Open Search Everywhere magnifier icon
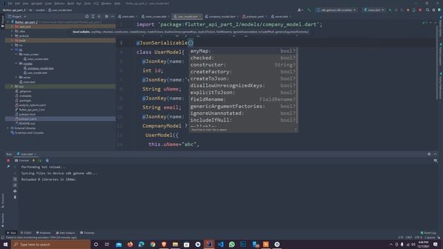This screenshot has height=249, width=443. [x=428, y=10]
